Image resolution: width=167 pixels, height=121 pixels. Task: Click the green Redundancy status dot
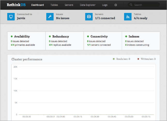[50, 37]
